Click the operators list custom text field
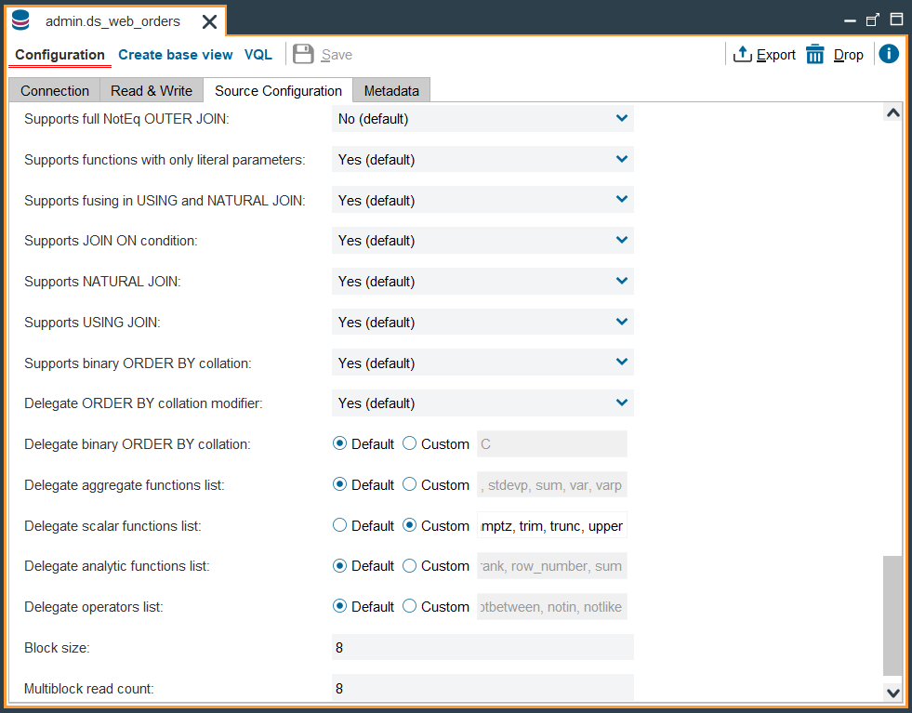 coord(552,606)
